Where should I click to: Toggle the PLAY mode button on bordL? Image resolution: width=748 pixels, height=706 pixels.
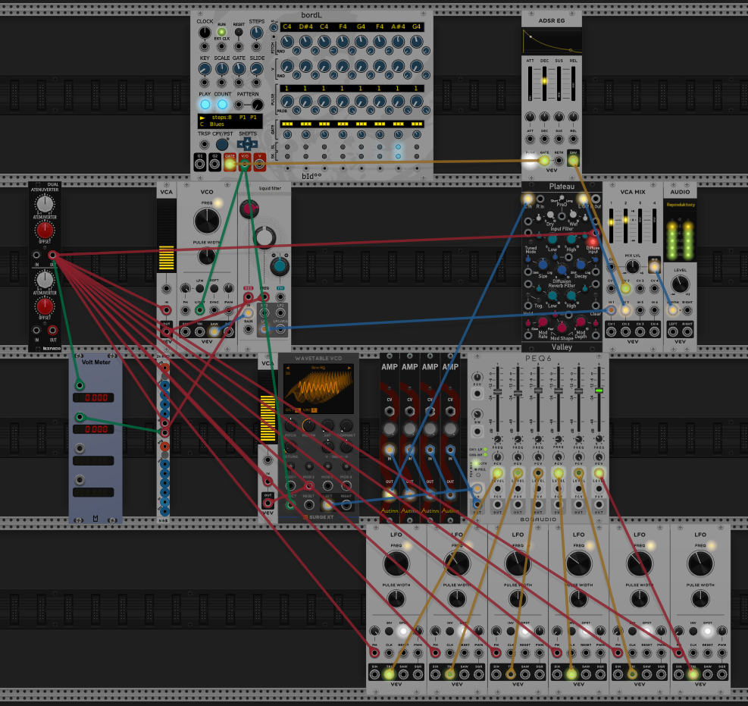(x=205, y=104)
